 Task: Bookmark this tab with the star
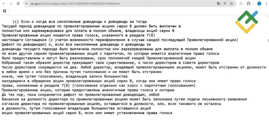[x=231, y=3]
